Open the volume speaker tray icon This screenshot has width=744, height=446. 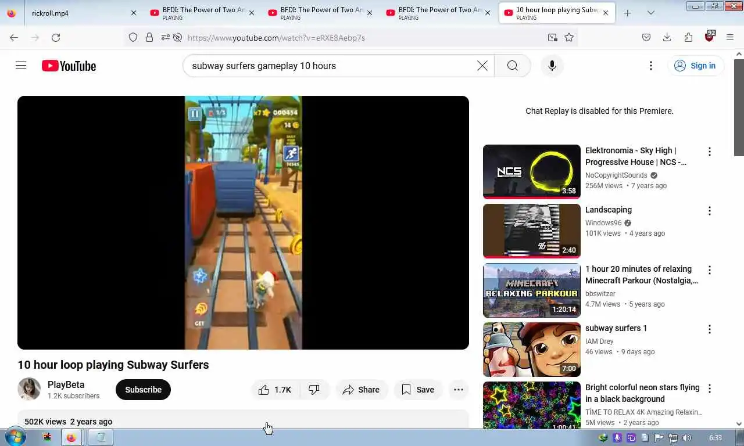click(686, 437)
